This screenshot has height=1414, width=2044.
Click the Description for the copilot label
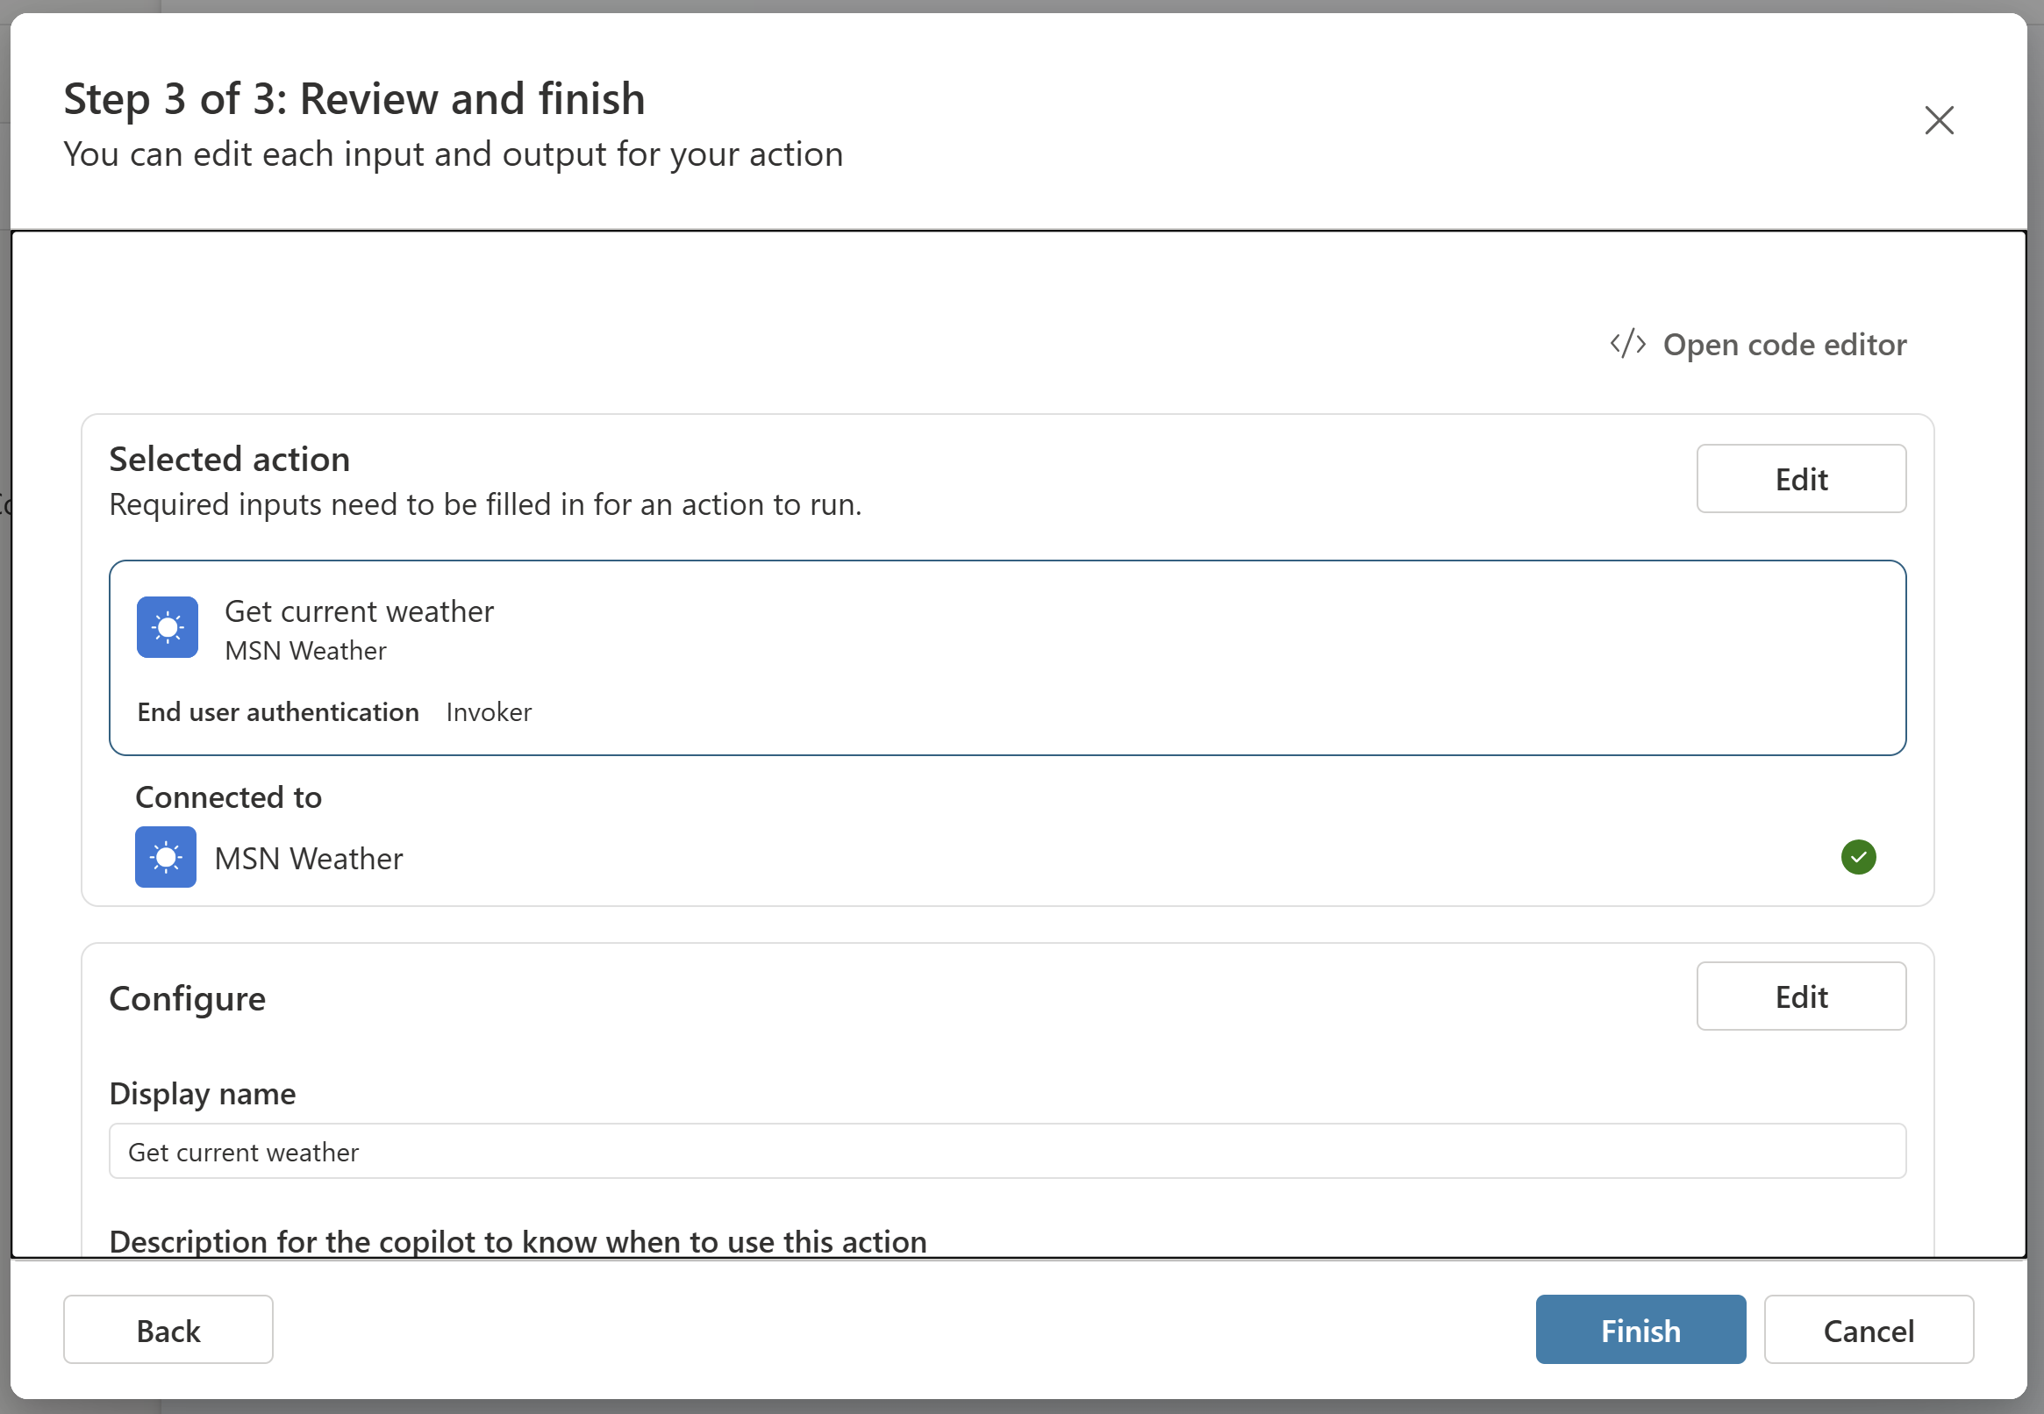(518, 1241)
